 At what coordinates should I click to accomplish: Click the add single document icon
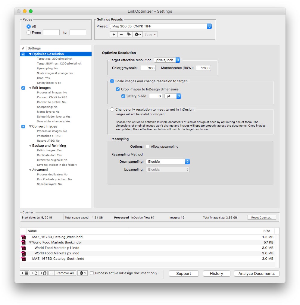tap(34, 273)
